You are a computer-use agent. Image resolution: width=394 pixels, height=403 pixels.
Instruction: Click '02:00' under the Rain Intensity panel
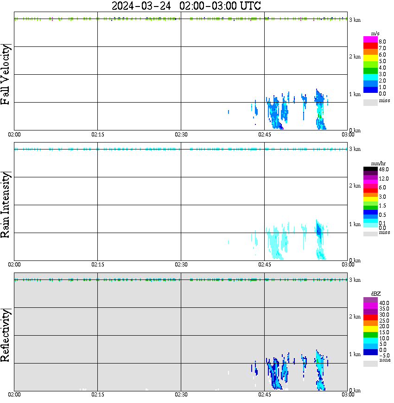(14, 265)
